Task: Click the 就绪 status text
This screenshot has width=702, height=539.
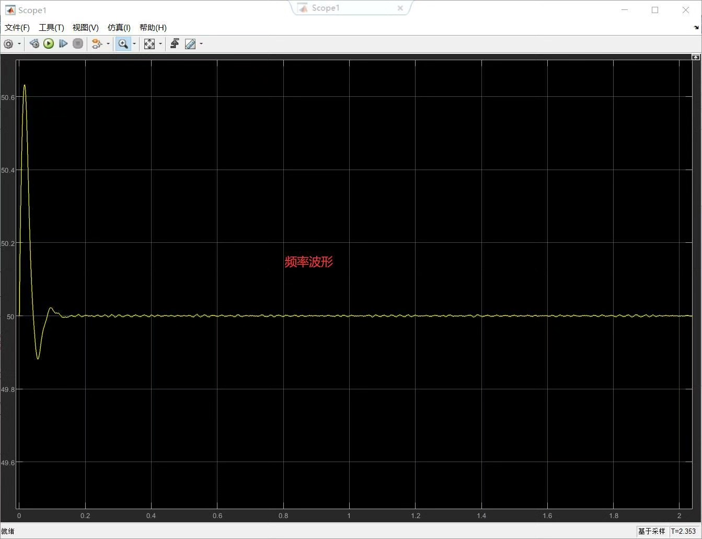Action: (x=8, y=531)
